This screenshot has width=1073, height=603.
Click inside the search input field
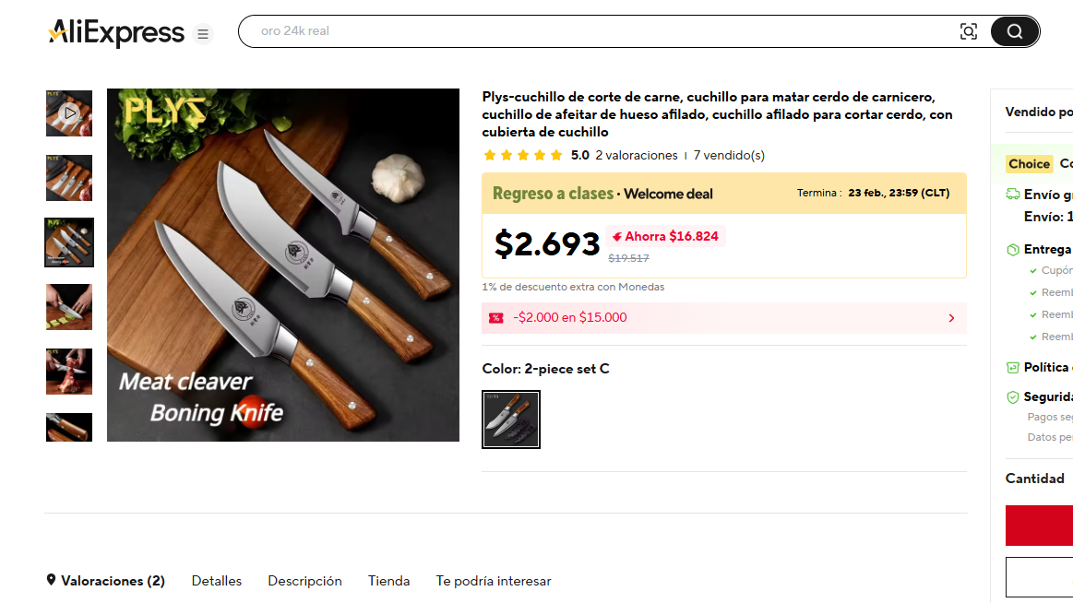600,31
